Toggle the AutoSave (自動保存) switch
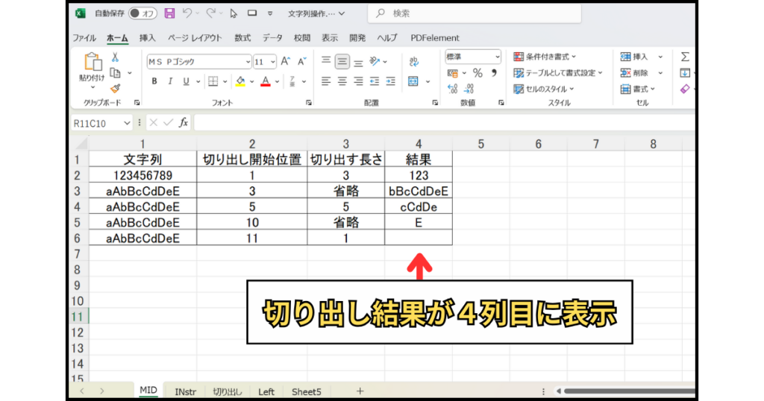The width and height of the screenshot is (764, 401). click(142, 13)
